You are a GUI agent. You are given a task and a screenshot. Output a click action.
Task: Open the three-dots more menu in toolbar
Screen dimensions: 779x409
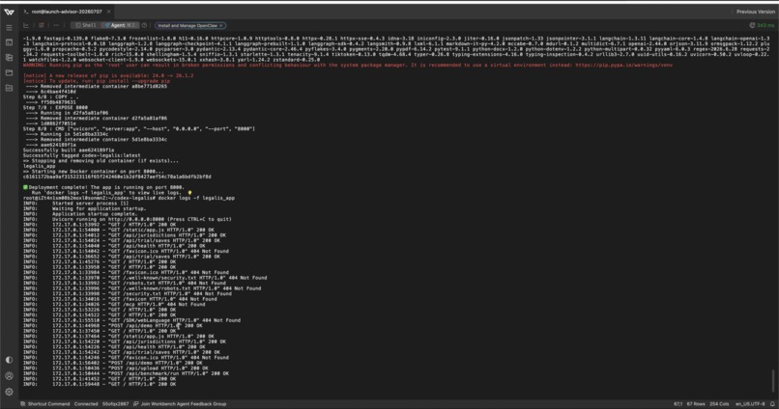tap(56, 25)
